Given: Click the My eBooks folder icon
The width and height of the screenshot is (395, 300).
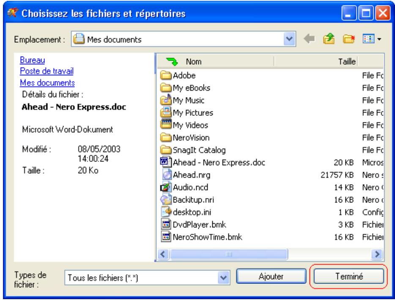Looking at the screenshot, I should pos(166,87).
